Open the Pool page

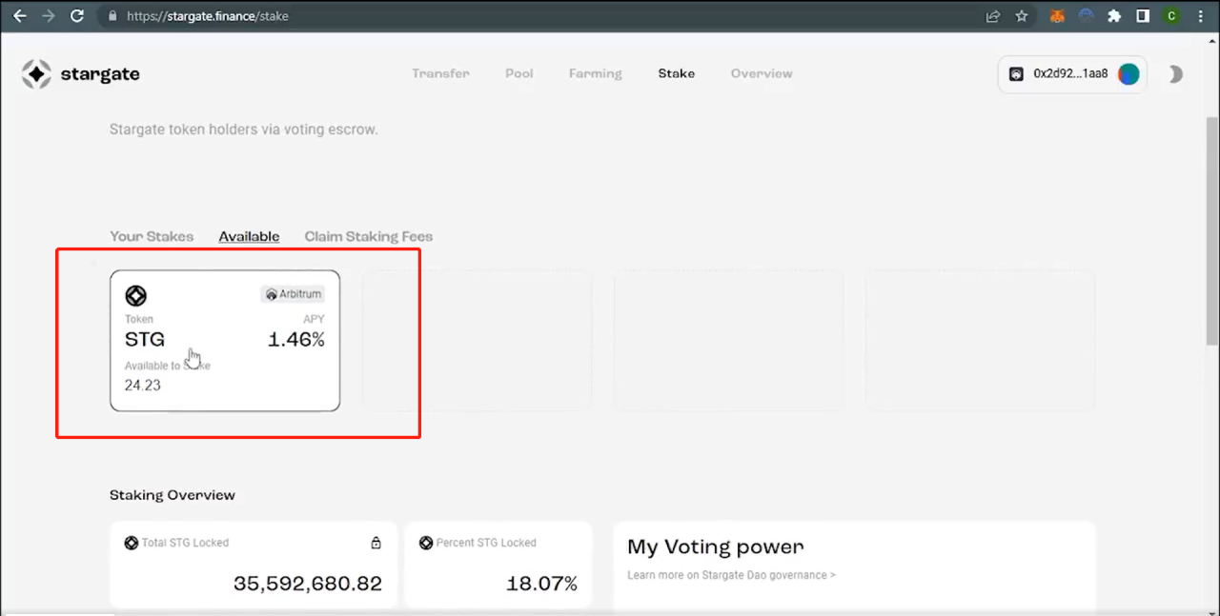coord(519,73)
